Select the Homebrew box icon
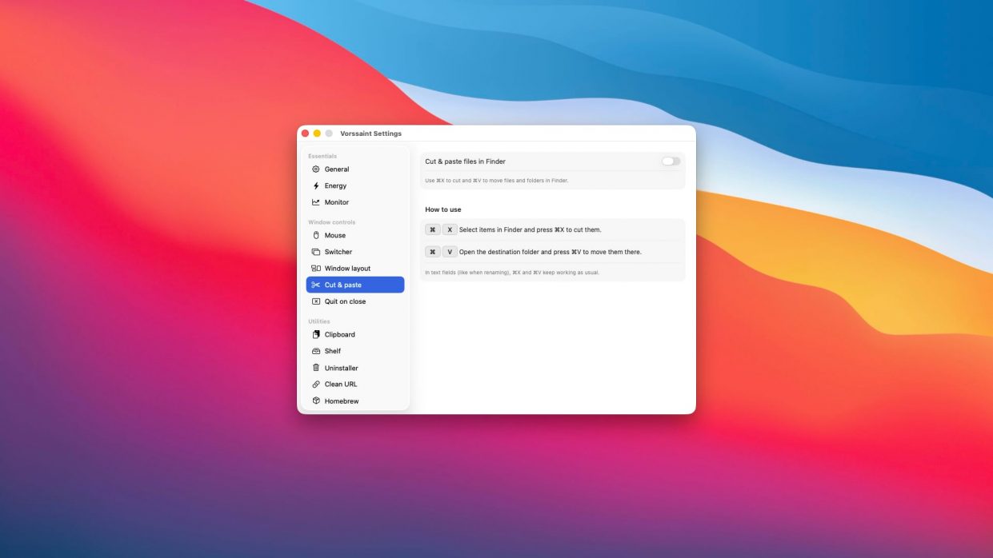993x558 pixels. click(x=316, y=401)
